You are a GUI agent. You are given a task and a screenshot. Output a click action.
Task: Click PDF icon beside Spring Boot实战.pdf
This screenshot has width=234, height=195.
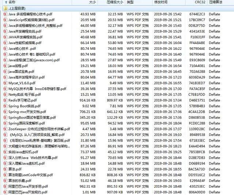click(x=5, y=106)
